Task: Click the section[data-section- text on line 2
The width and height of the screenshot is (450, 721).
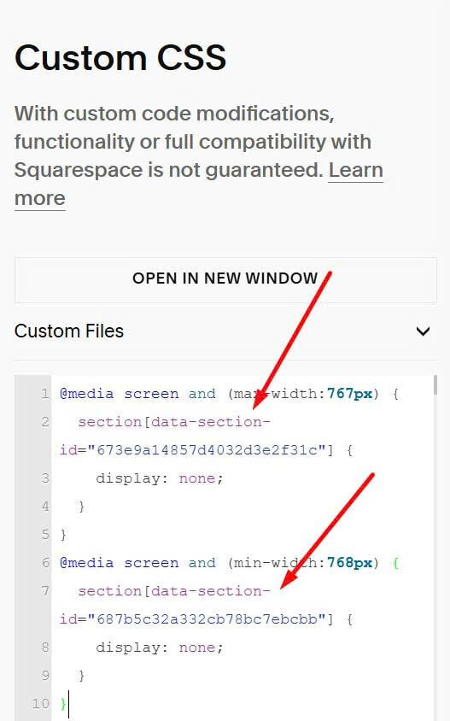Action: (x=173, y=422)
